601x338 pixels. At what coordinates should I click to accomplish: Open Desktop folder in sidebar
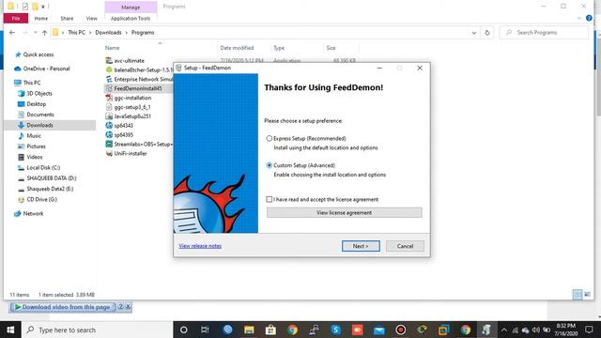point(36,104)
